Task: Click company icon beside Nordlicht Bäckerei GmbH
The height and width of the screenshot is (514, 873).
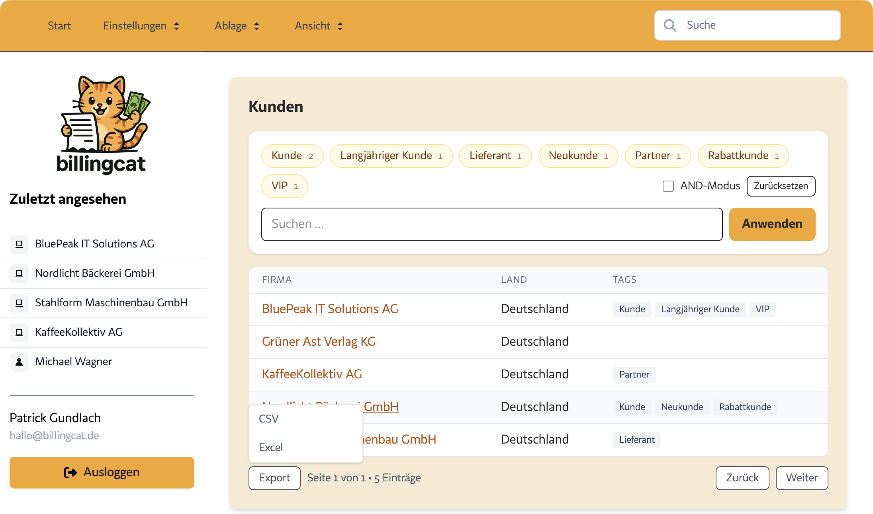Action: pos(19,273)
